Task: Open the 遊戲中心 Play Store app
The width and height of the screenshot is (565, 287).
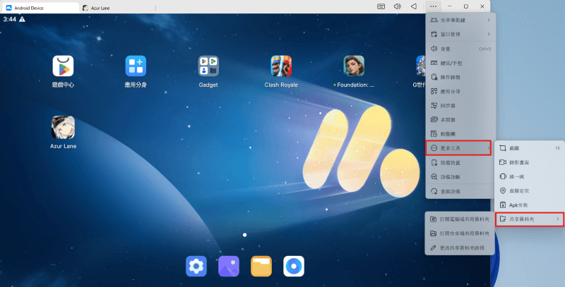Action: coord(63,66)
